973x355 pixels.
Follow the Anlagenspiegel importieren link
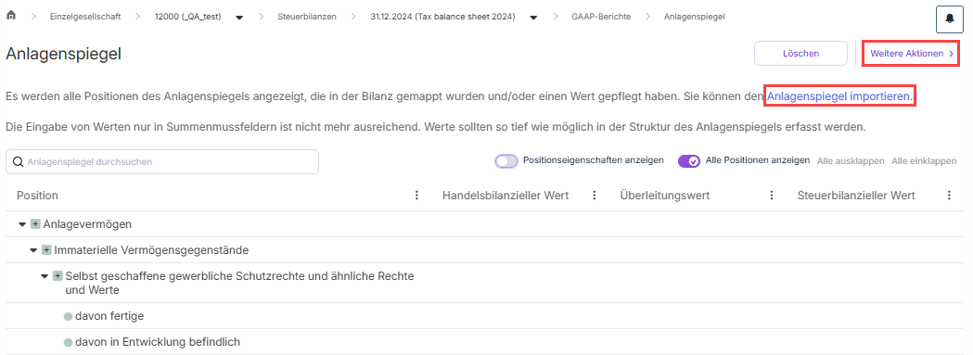point(840,96)
